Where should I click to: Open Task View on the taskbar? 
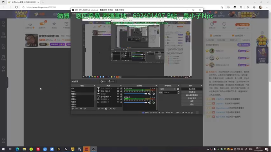10,149
